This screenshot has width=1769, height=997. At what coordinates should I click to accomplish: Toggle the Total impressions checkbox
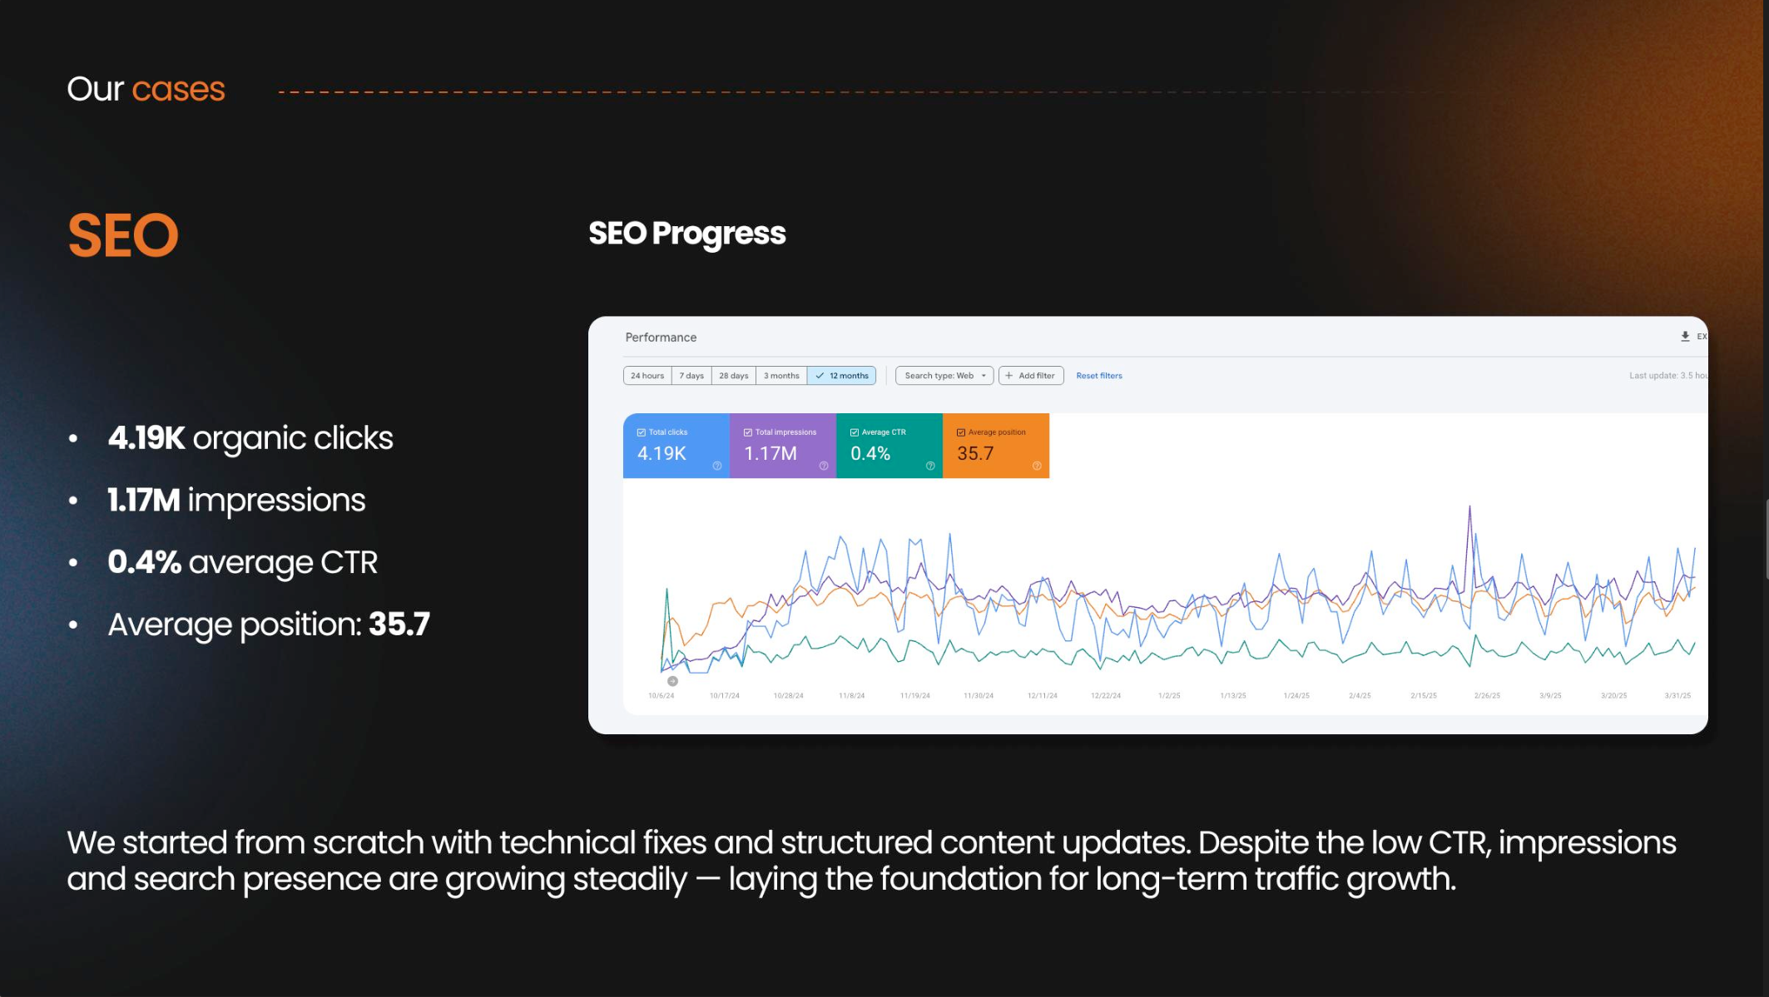tap(747, 432)
